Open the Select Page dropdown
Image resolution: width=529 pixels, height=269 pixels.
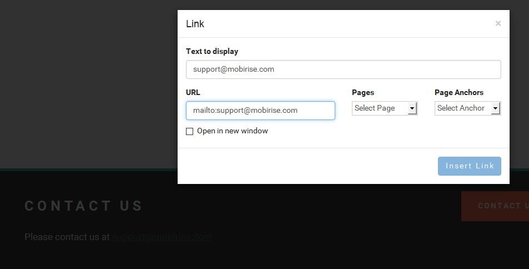point(380,108)
